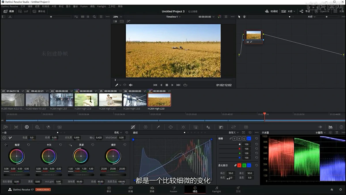Toggle the B curve channel button

(249, 138)
